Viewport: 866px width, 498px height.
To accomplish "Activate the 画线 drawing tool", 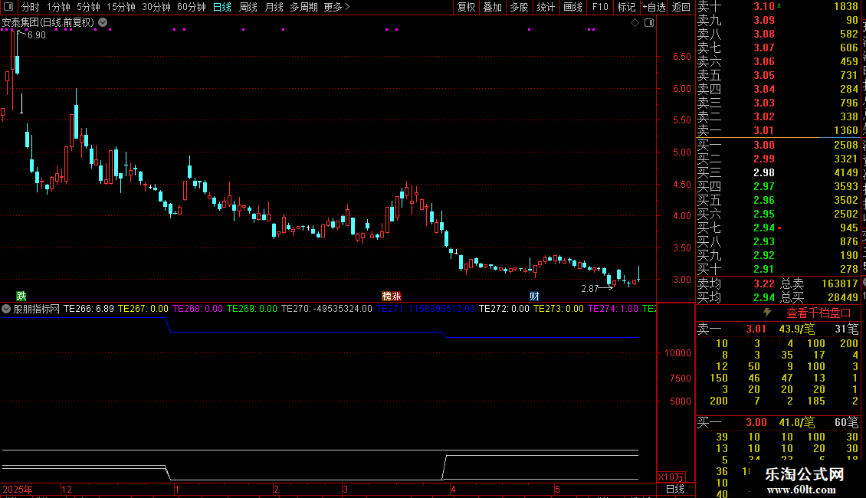I will click(x=572, y=7).
